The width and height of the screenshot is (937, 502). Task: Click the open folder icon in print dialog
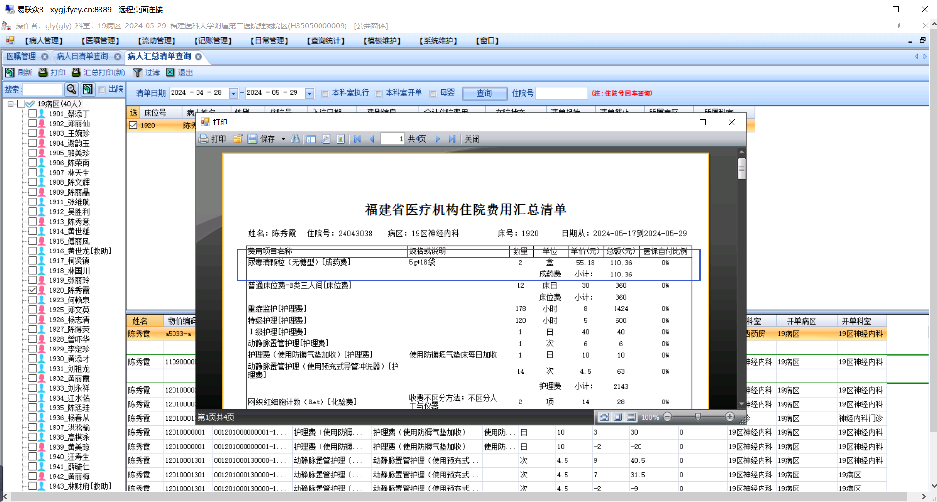tap(238, 139)
